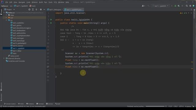Click the saving caches progress bar

pos(155,106)
